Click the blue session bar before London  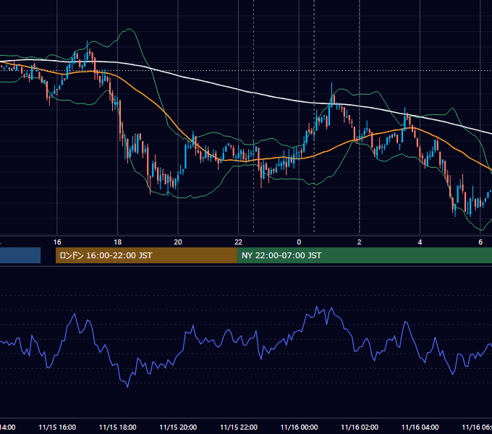(20, 255)
